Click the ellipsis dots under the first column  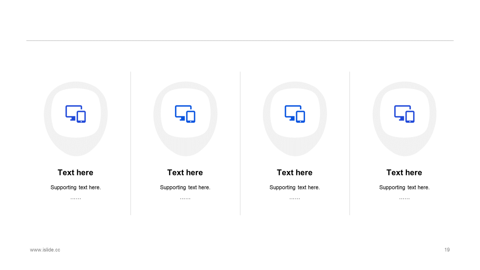(76, 198)
